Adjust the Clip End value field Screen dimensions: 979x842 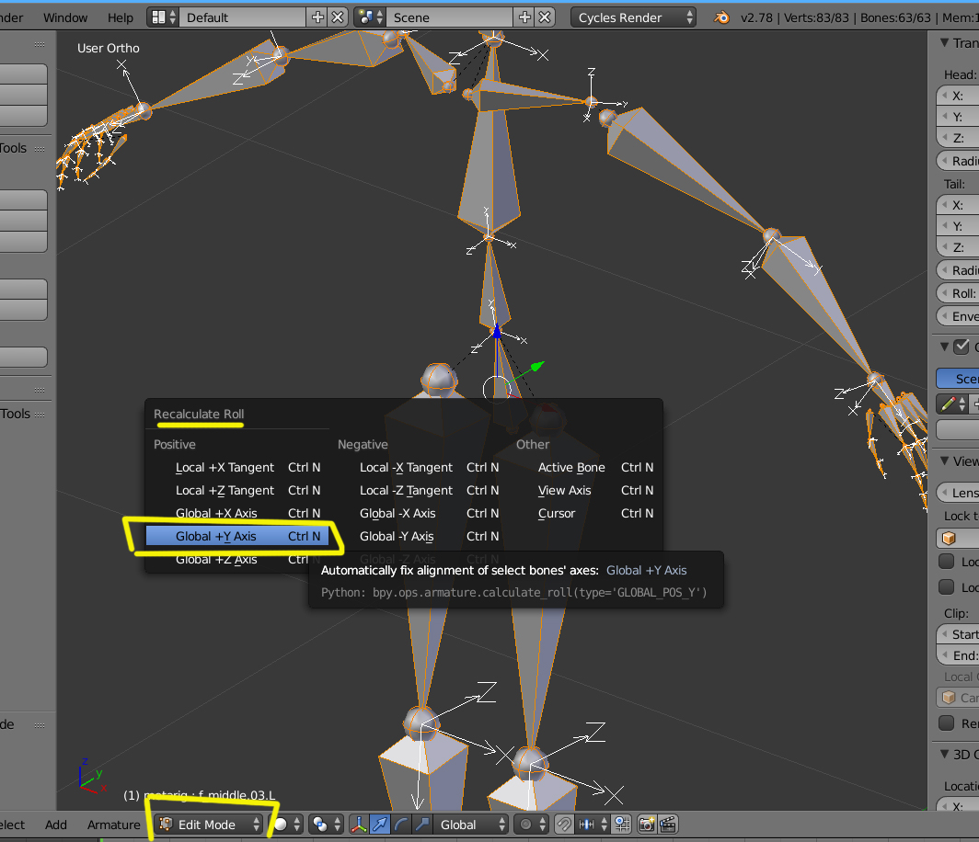(x=958, y=655)
